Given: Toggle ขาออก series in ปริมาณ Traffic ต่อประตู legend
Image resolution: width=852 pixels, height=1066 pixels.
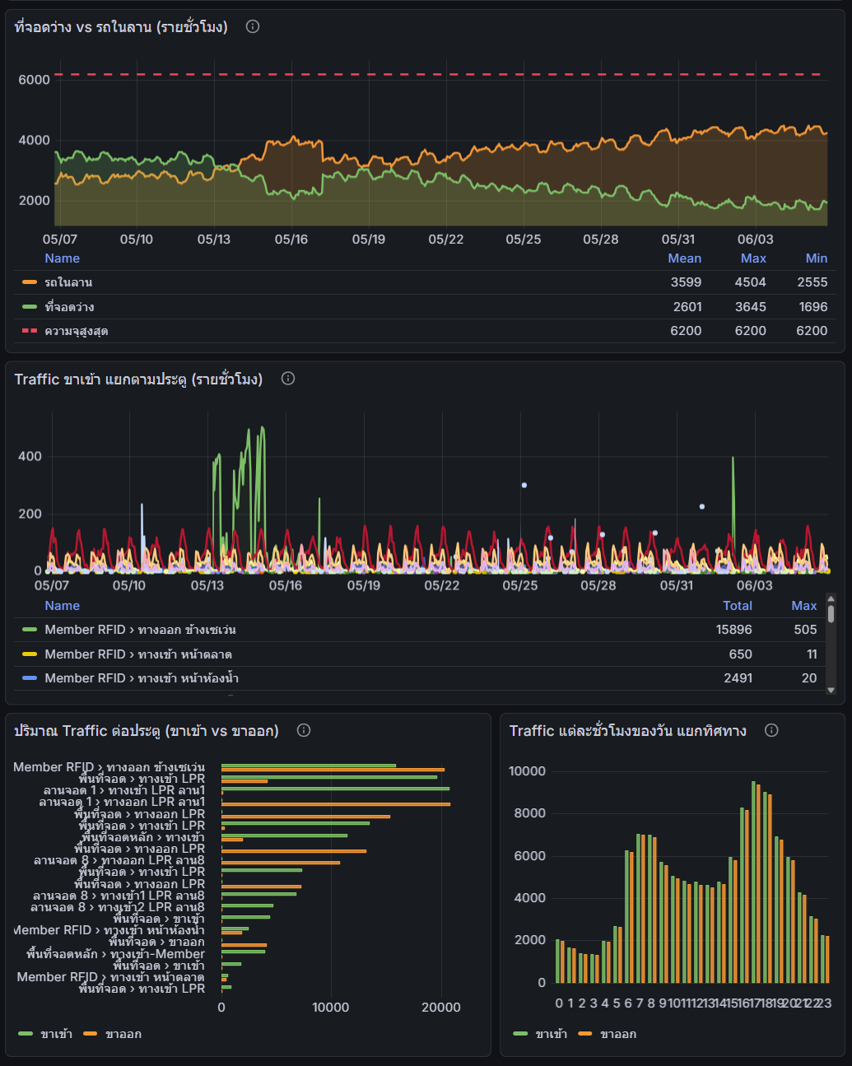Looking at the screenshot, I should coord(123,1034).
